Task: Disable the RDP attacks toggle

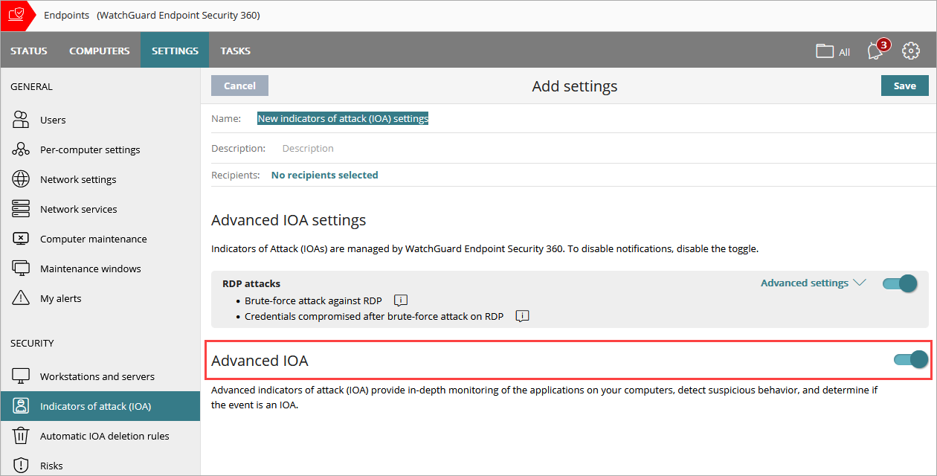Action: click(x=899, y=283)
